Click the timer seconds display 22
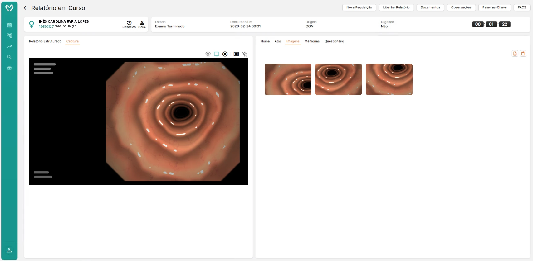Screen dimensions: 533x261 click(x=505, y=24)
